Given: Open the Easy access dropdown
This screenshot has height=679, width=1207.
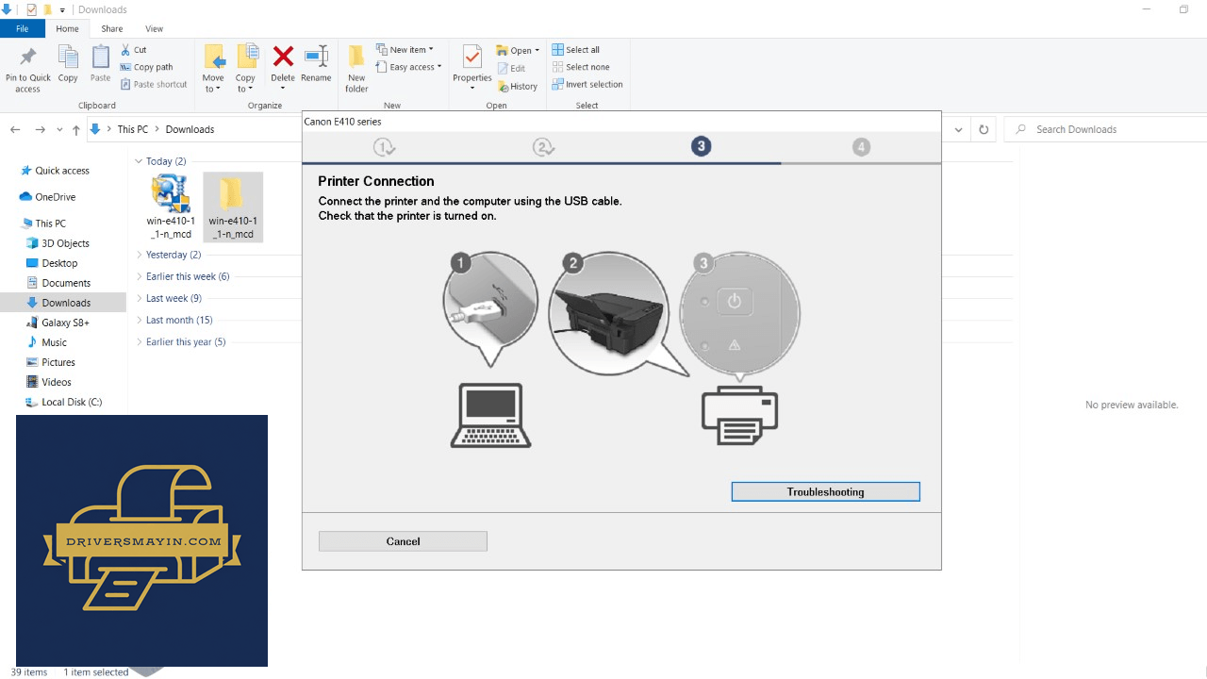Looking at the screenshot, I should pyautogui.click(x=408, y=67).
